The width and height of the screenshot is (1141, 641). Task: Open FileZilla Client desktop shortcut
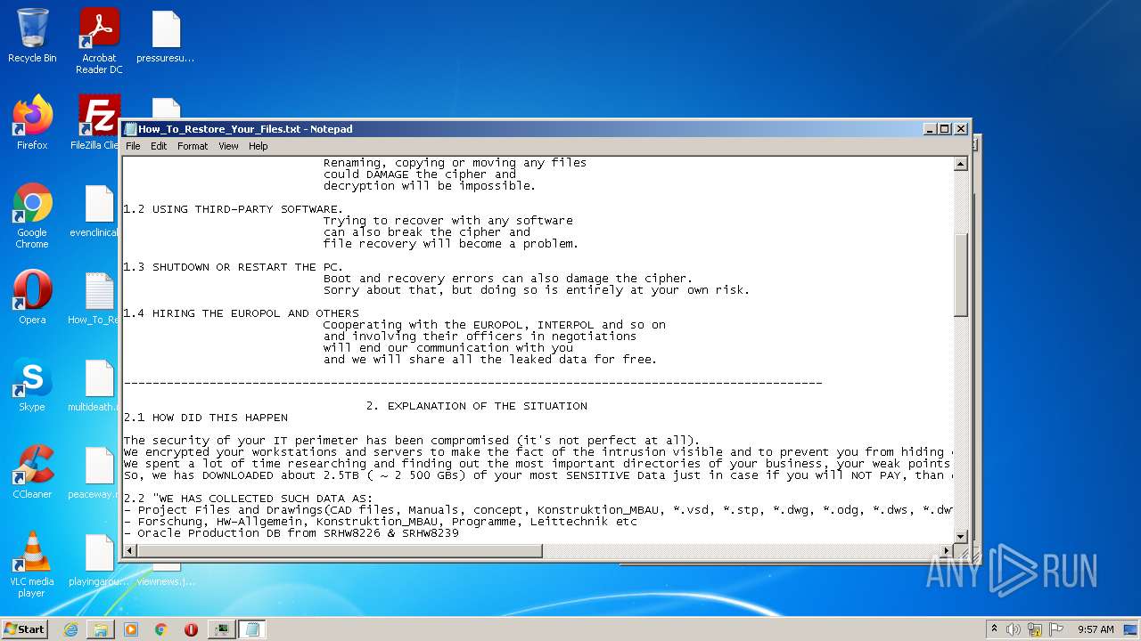96,123
